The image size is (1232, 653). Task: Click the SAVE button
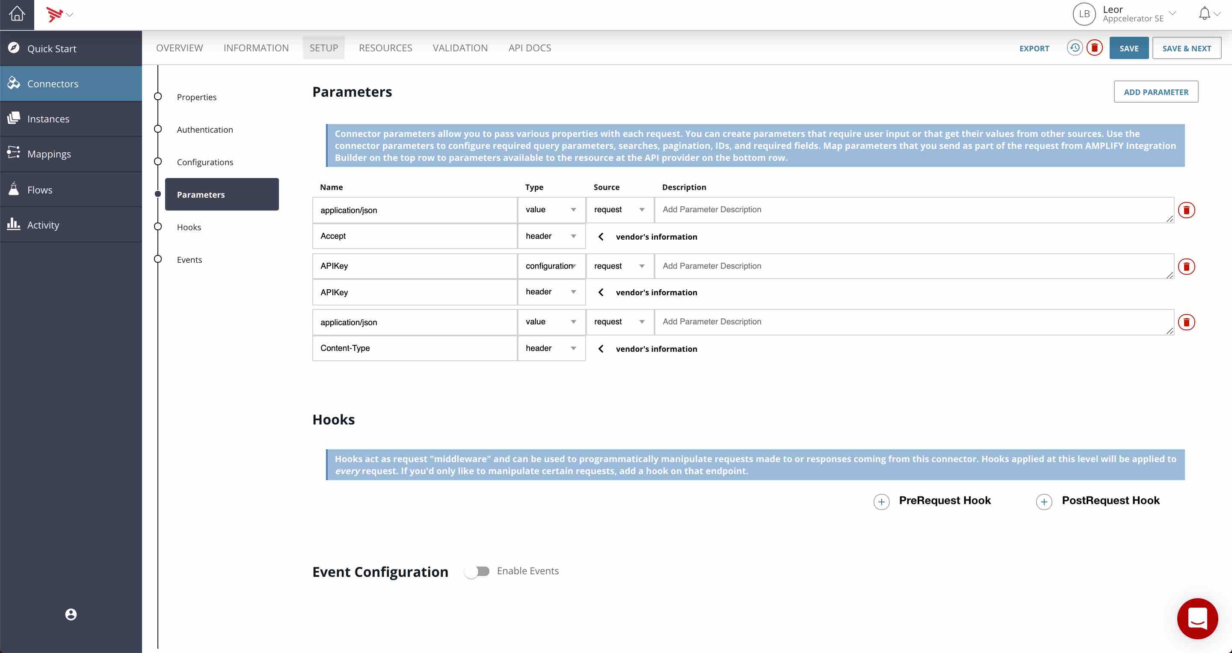tap(1129, 48)
